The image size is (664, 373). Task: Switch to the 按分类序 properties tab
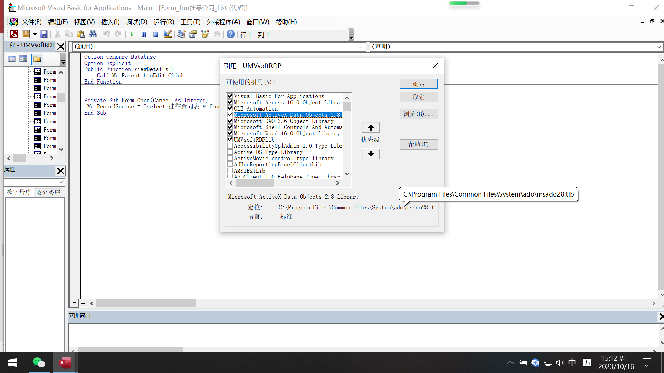(x=48, y=192)
